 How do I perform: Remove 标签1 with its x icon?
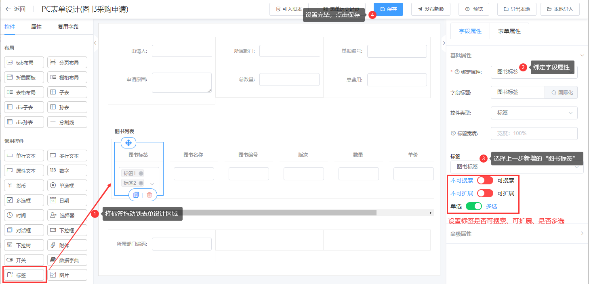(x=141, y=173)
